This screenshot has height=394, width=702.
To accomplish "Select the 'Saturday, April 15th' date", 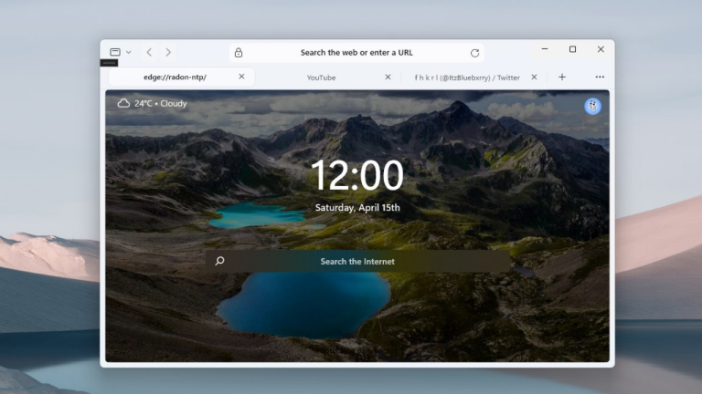I will coord(357,208).
